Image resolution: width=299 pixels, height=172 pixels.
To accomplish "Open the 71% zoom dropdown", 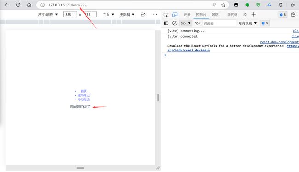I will pos(108,14).
